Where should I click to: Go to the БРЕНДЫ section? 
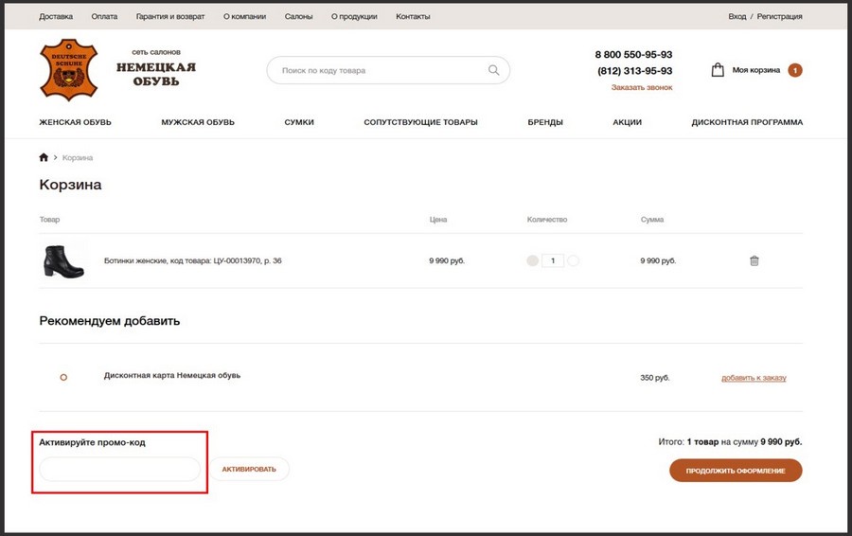click(x=545, y=122)
